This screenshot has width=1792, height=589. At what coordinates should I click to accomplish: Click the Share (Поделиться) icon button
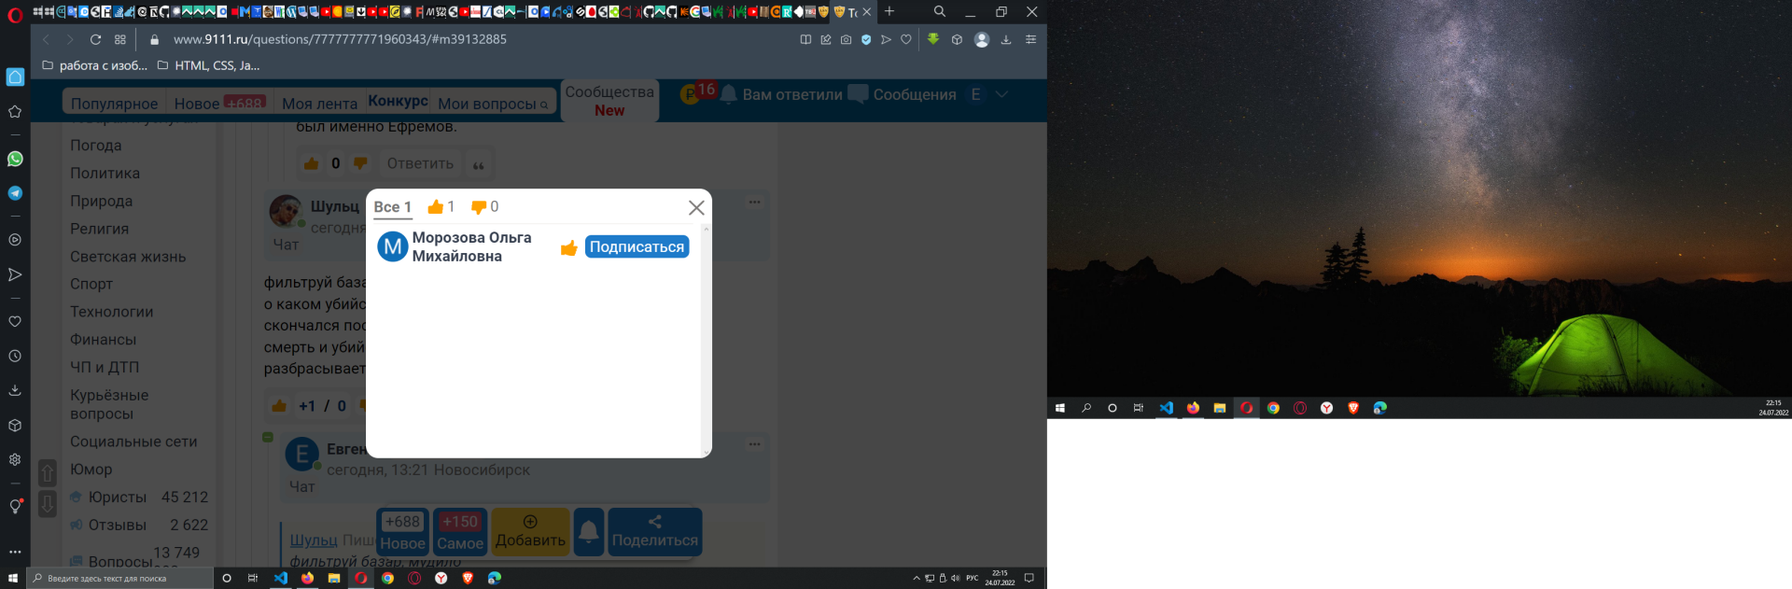pos(654,531)
